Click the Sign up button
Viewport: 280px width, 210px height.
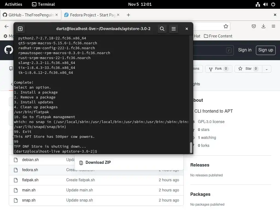[266, 50]
